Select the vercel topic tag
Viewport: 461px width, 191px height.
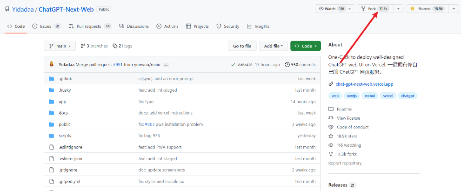point(388,95)
